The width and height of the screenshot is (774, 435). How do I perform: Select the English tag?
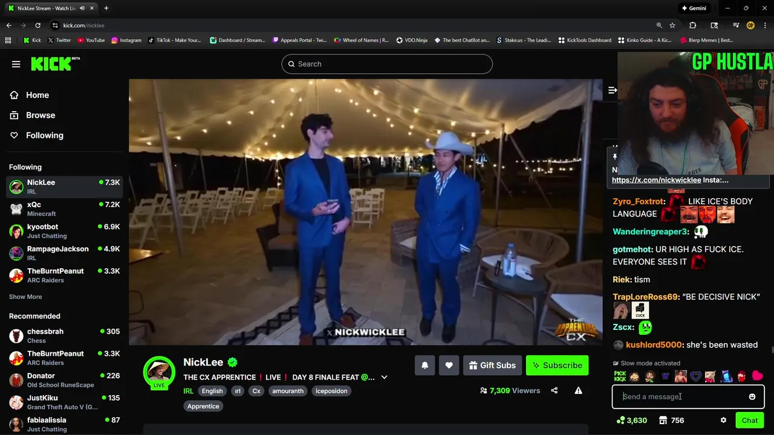(212, 391)
